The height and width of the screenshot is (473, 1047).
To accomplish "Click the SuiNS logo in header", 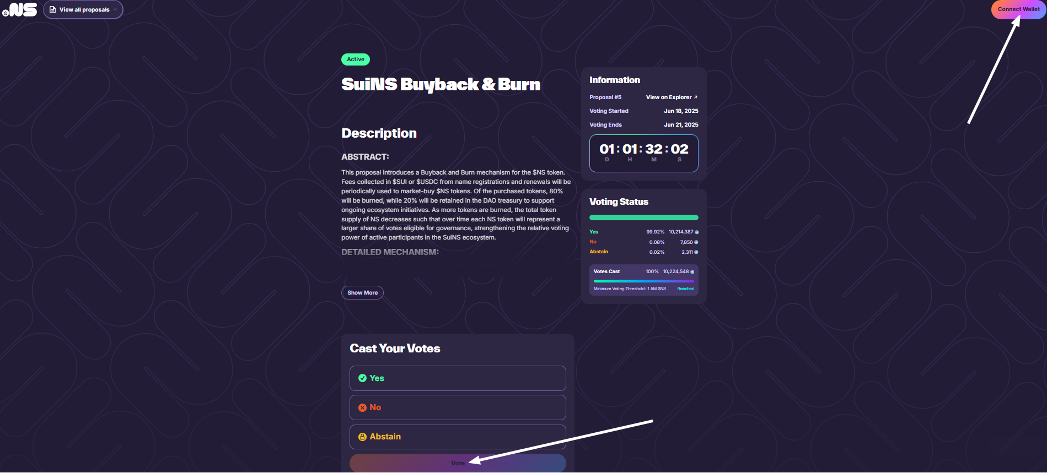I will (20, 10).
